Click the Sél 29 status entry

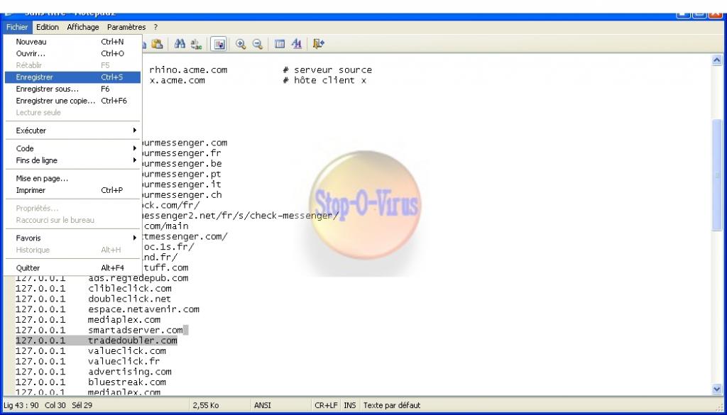click(82, 405)
